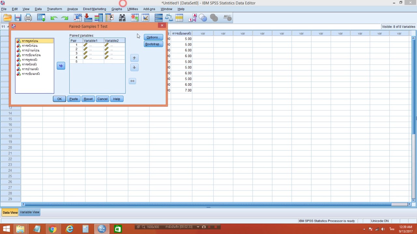417x234 pixels.
Task: Select variable การพูดหลัง in the list
Action: (35, 60)
